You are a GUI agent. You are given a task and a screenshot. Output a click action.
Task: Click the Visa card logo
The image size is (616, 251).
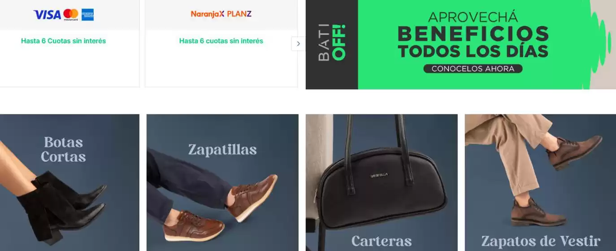[47, 15]
